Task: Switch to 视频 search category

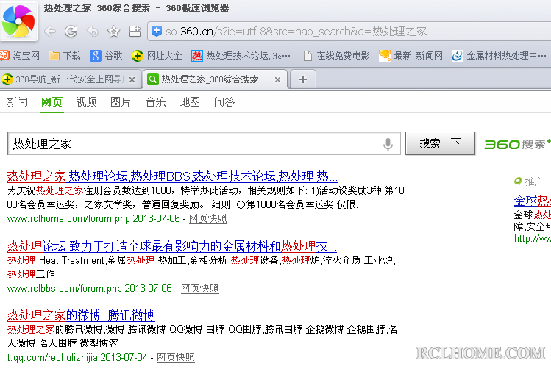Action: coord(86,102)
